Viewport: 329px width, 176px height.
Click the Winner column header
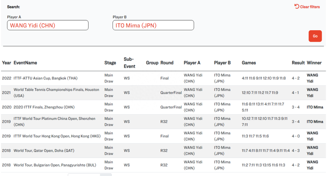[314, 63]
